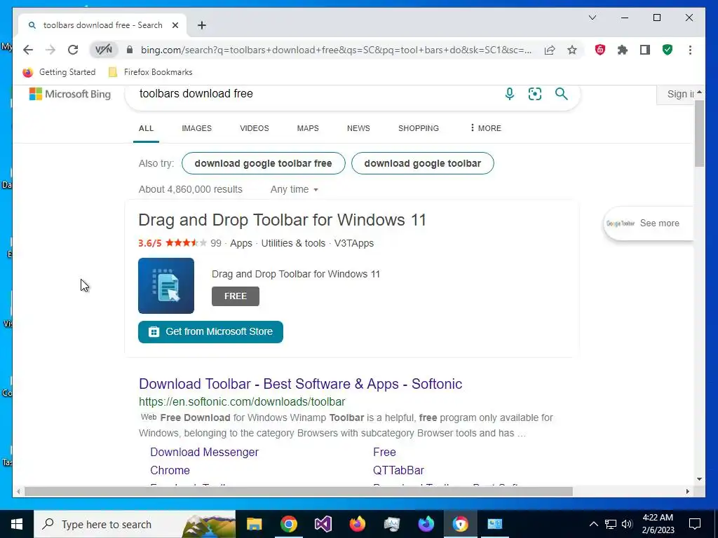This screenshot has height=538, width=718.
Task: Click the taskbar 'Type here to search' box
Action: (135, 524)
